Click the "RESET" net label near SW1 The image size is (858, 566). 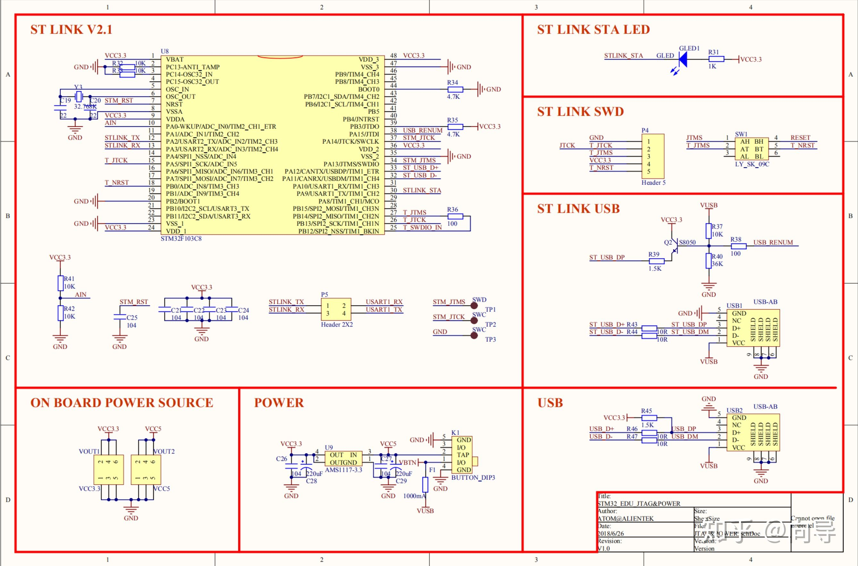(x=800, y=138)
